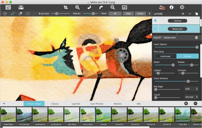Screen dimensions: 202x128
Task: Select the Watercolor layer label
Action: tap(178, 29)
